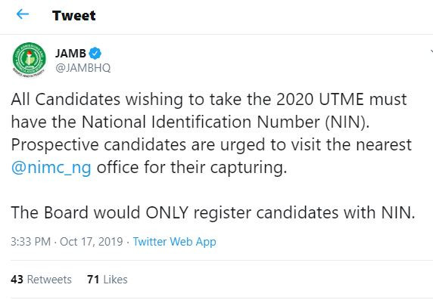Viewport: 433px width, 300px height.
Task: Click the blue verified badge beside JAMB
Action: 95,53
